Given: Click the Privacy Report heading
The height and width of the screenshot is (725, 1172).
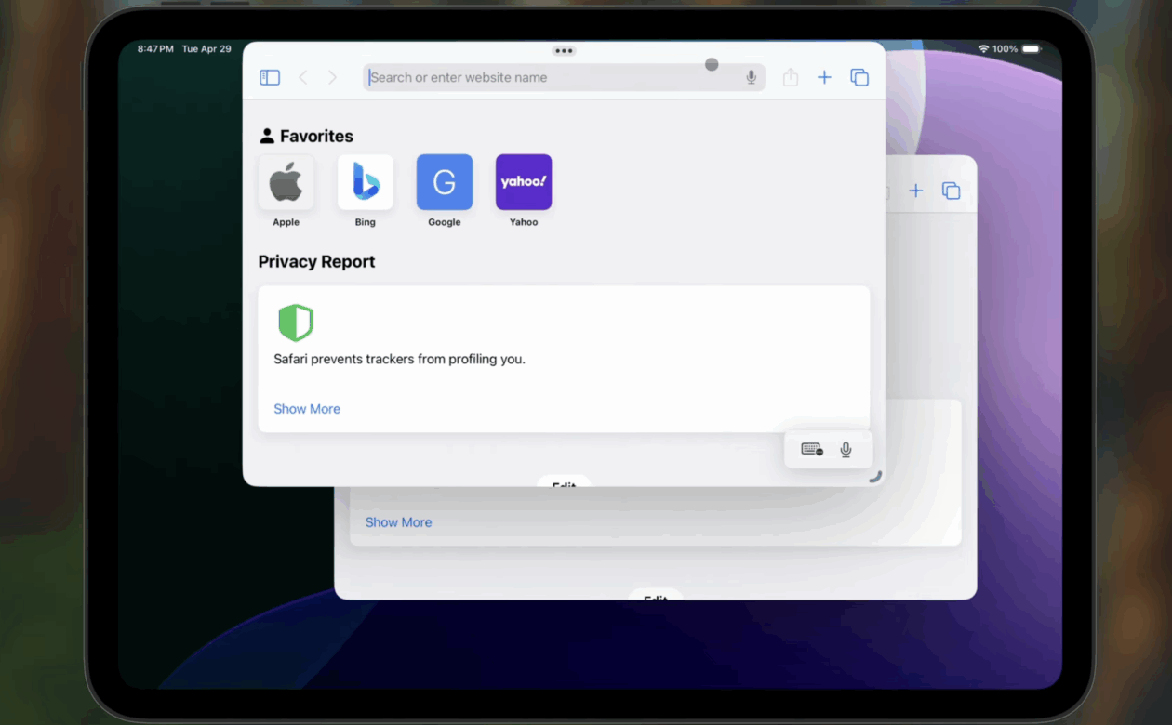Looking at the screenshot, I should tap(316, 262).
